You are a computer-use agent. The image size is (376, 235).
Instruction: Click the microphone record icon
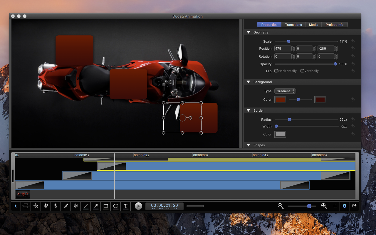tap(56, 206)
